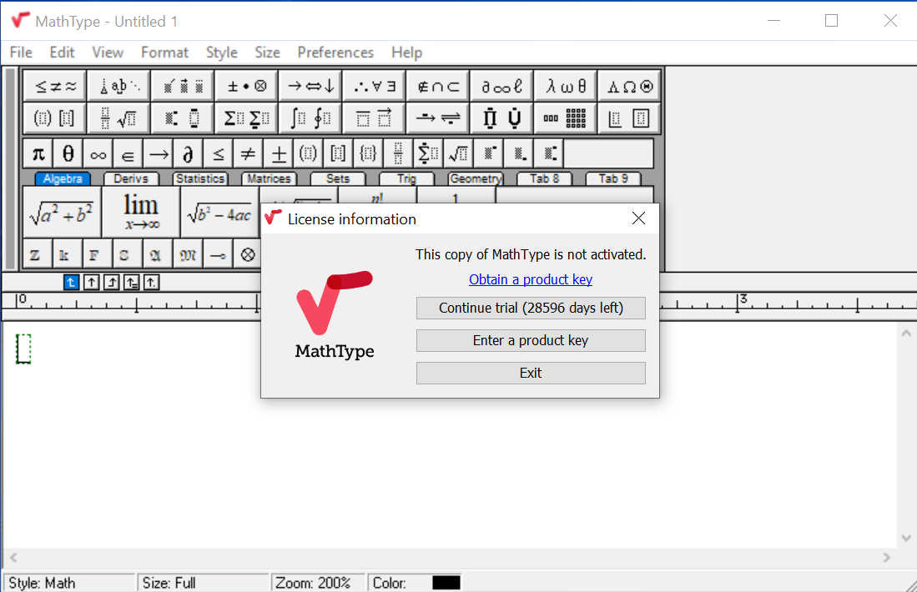Image resolution: width=917 pixels, height=592 pixels.
Task: Close the License information dialog
Action: (638, 218)
